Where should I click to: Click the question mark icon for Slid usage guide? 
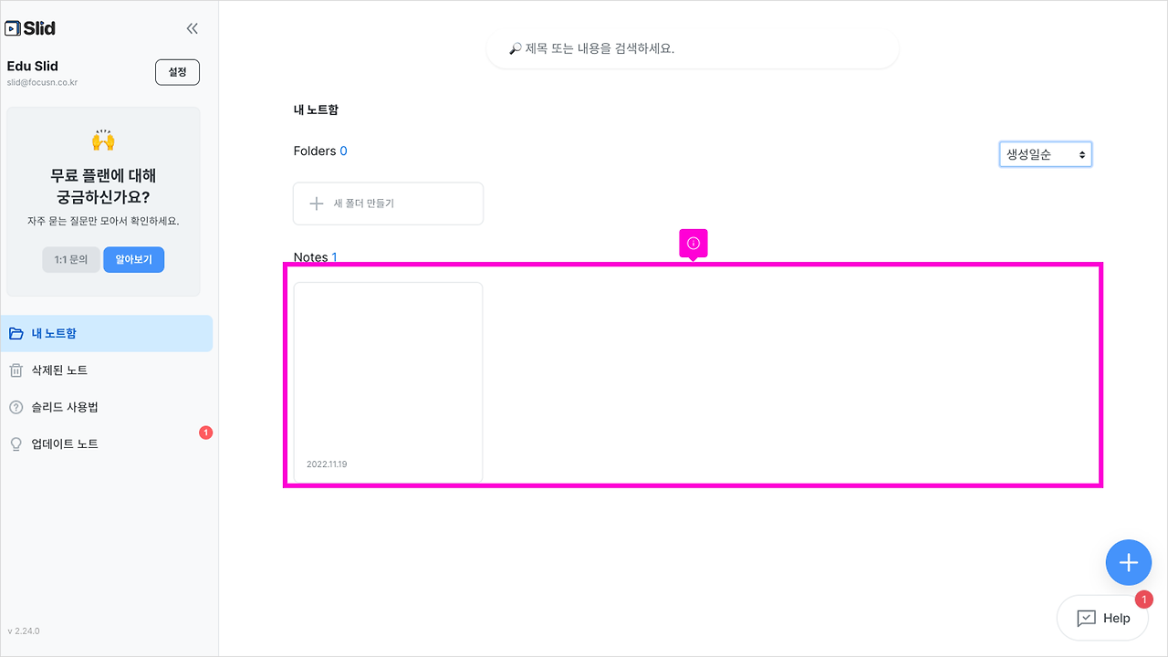click(16, 406)
